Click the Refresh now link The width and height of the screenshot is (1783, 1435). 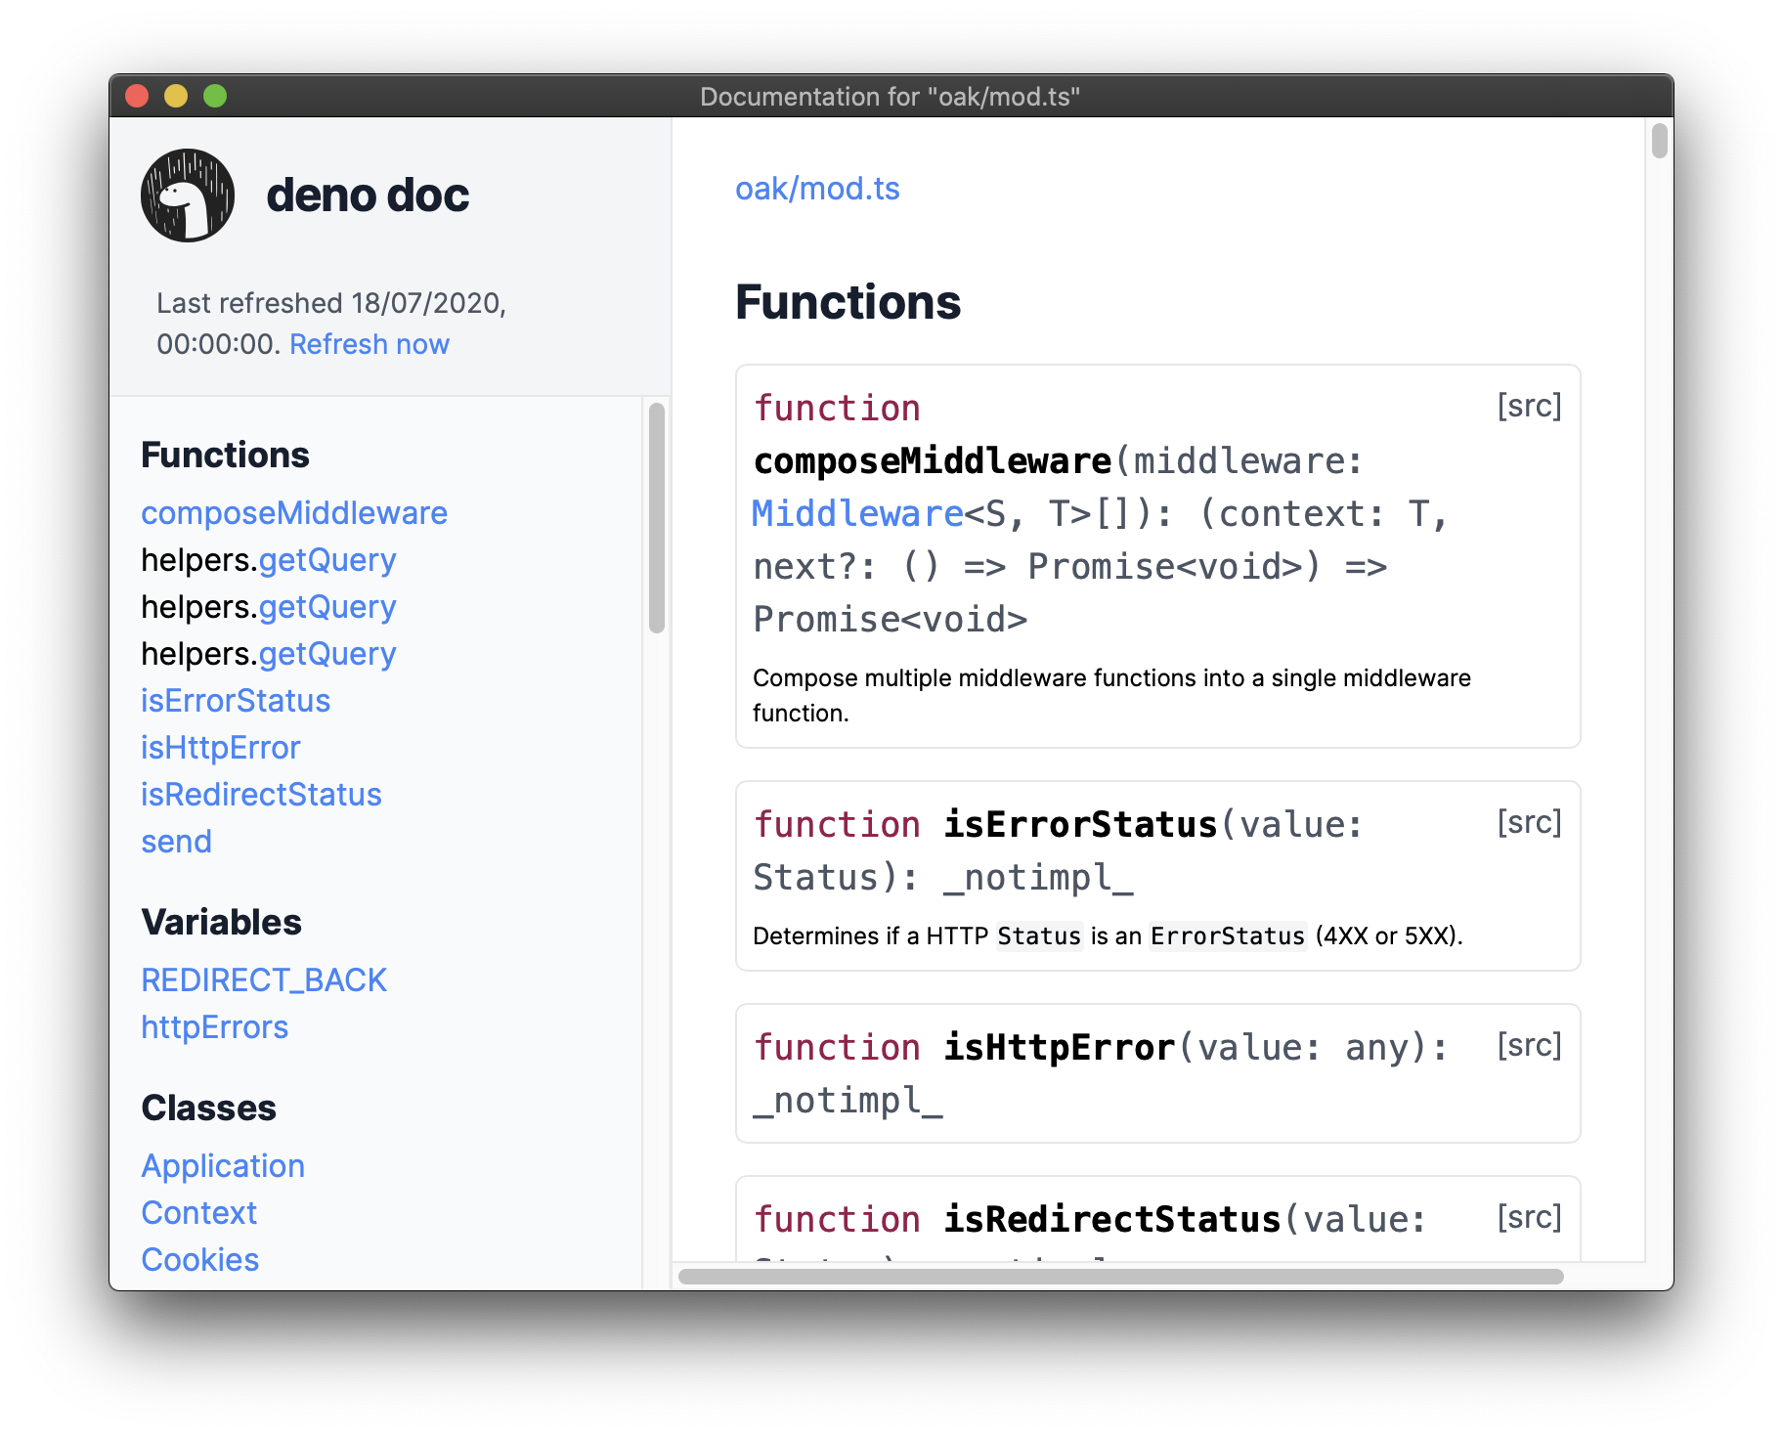pos(370,344)
